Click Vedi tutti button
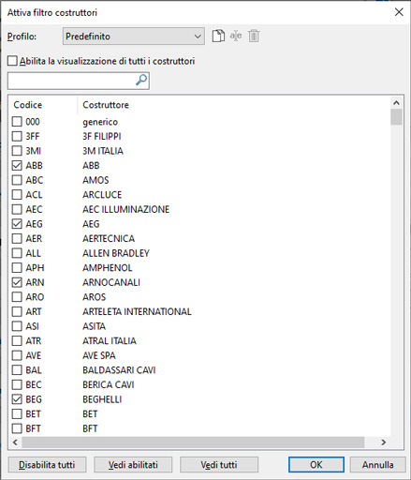The height and width of the screenshot is (480, 411). 219,465
